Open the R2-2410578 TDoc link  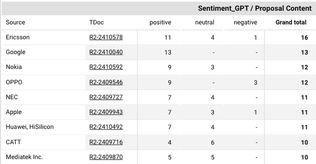[x=106, y=37]
